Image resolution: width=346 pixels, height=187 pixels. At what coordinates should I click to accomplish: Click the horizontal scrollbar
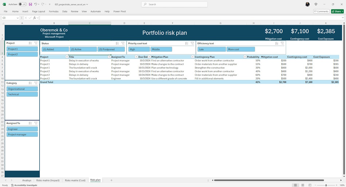[269, 180]
